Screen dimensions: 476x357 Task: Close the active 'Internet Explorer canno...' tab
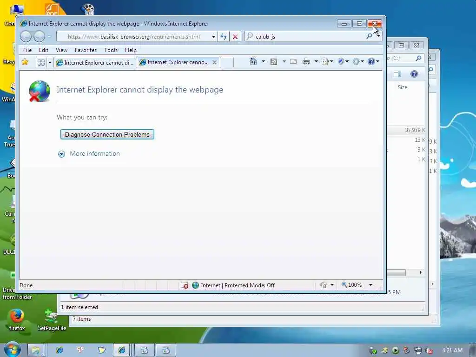click(x=214, y=62)
